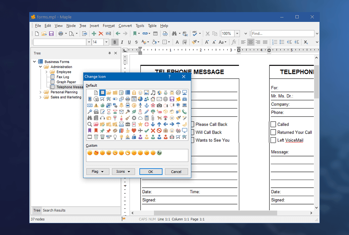Pick the alarm clock icon in the grid
This screenshot has width=349, height=235.
coord(121,111)
